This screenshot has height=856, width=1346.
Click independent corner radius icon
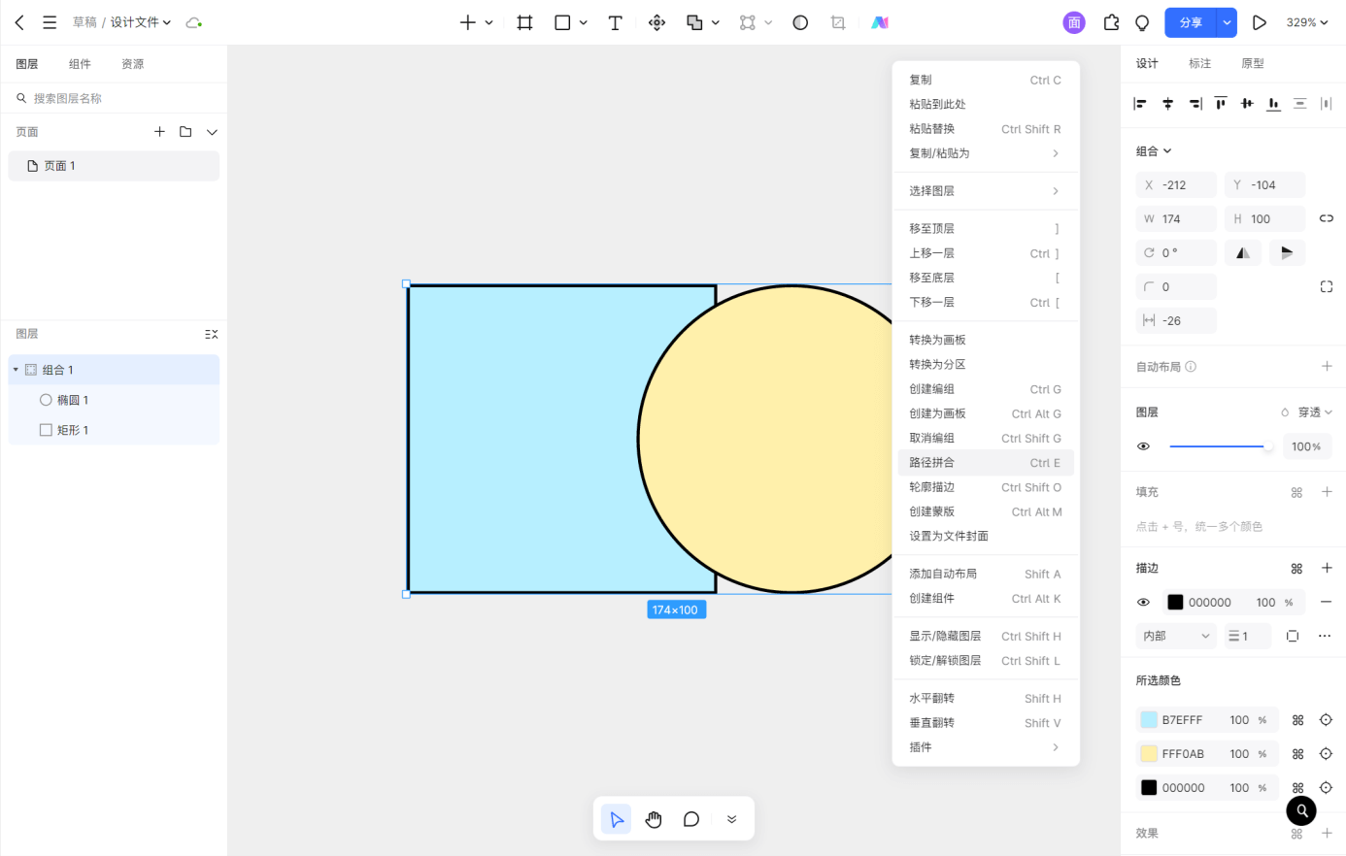[x=1327, y=286]
